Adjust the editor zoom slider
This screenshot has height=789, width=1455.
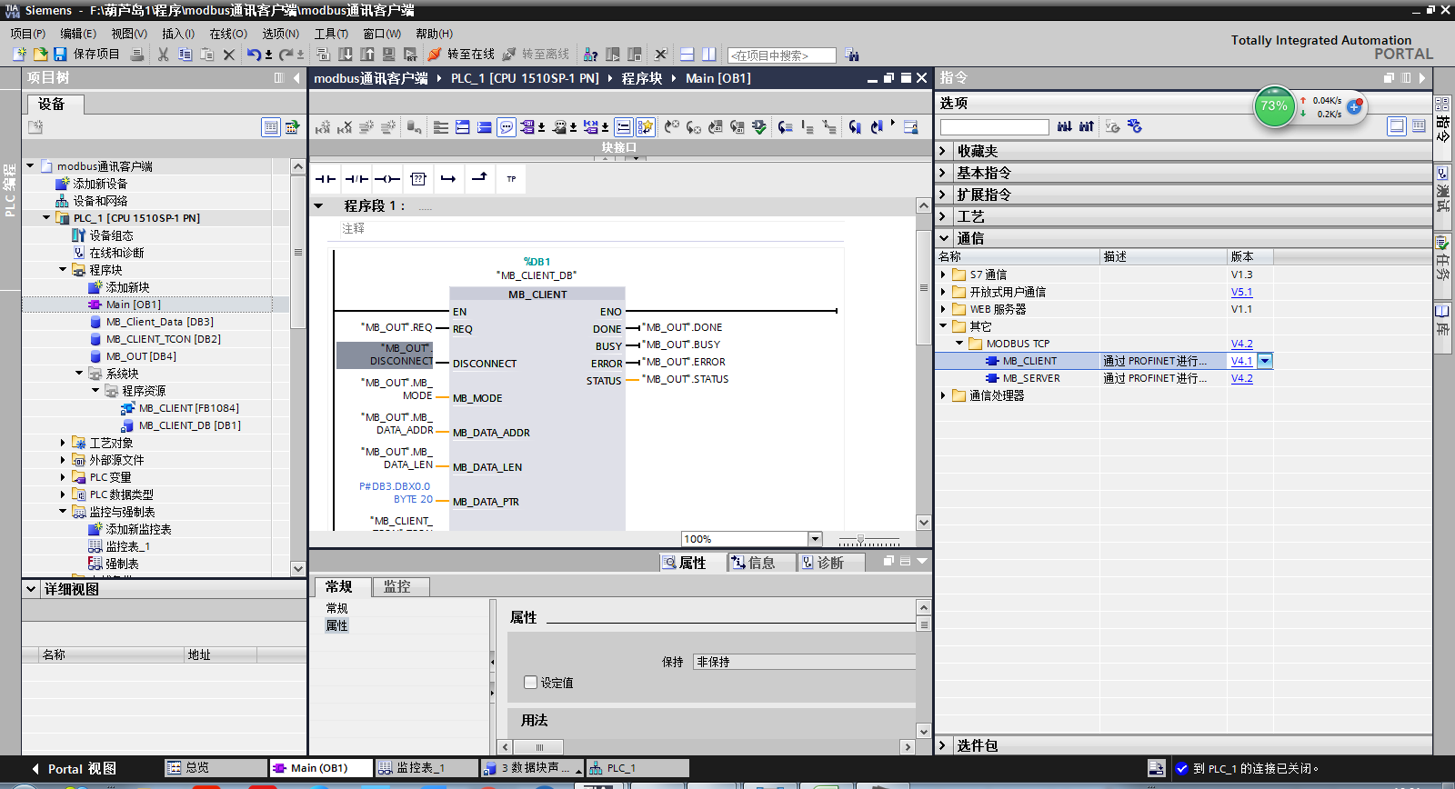click(x=860, y=540)
